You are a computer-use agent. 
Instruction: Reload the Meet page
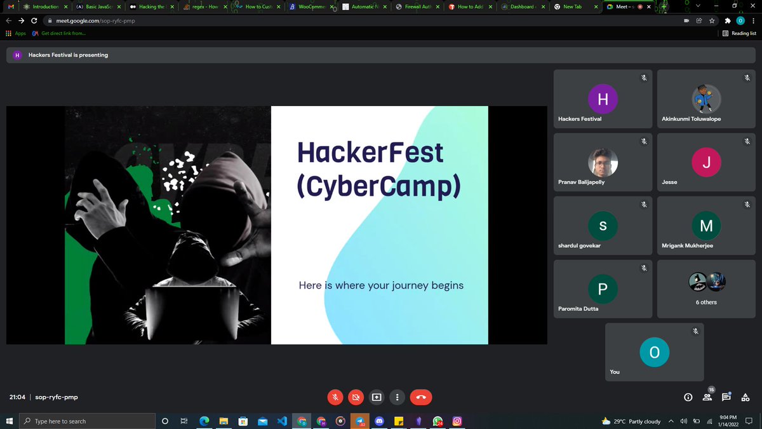[x=34, y=20]
